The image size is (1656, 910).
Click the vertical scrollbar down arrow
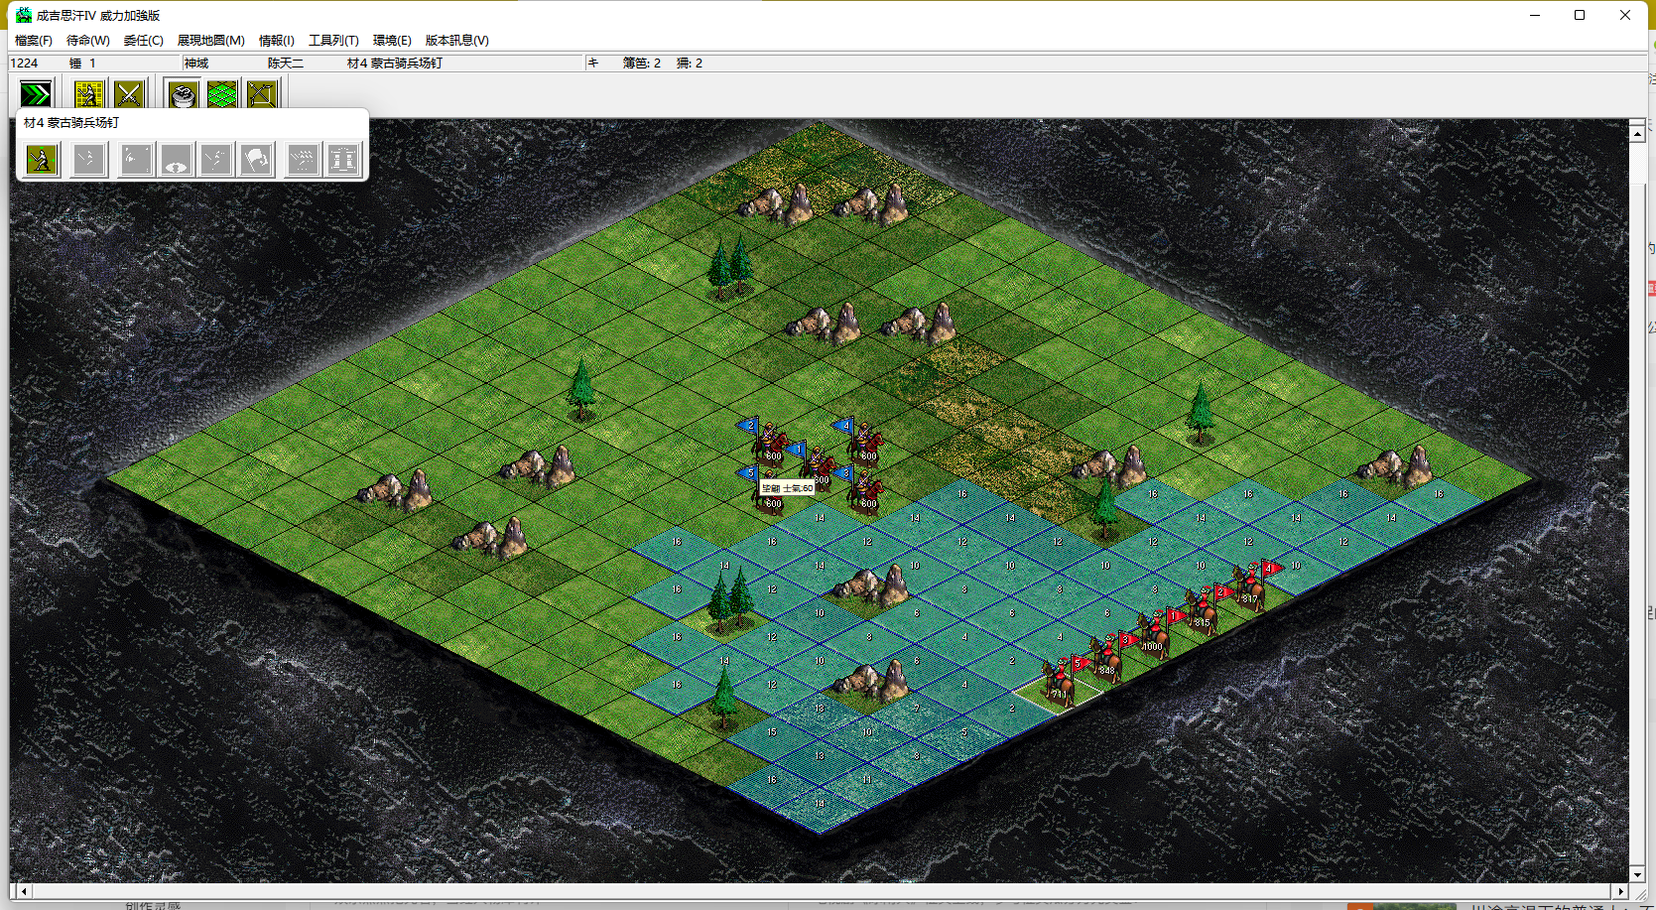1637,874
